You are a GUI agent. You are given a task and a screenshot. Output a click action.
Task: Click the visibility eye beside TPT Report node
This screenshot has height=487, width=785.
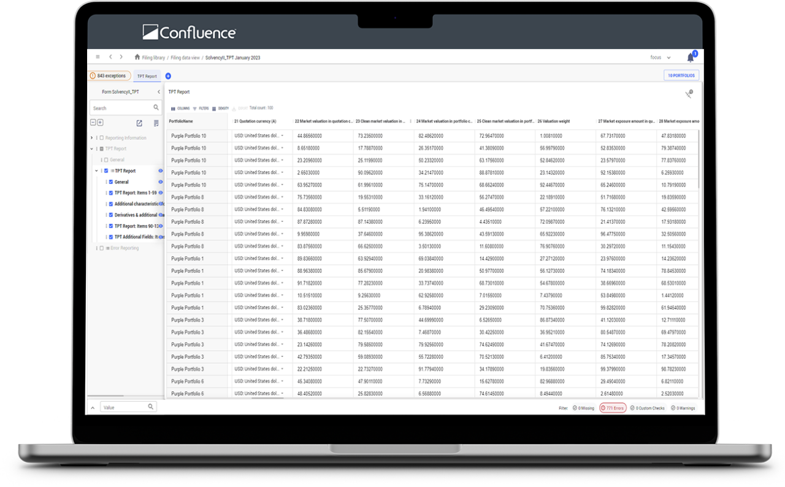(161, 171)
